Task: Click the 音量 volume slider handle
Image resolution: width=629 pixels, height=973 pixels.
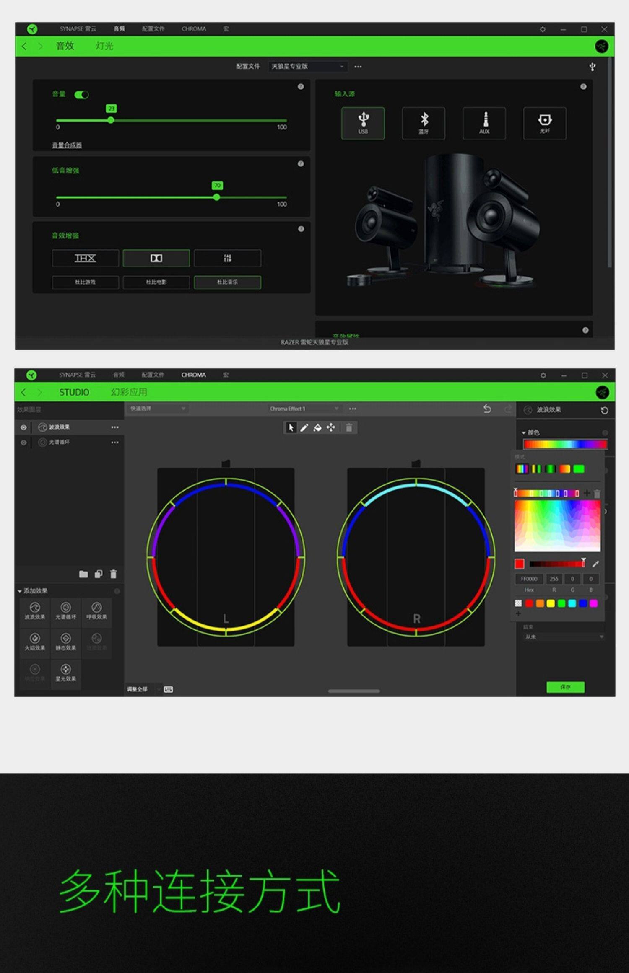Action: (111, 120)
